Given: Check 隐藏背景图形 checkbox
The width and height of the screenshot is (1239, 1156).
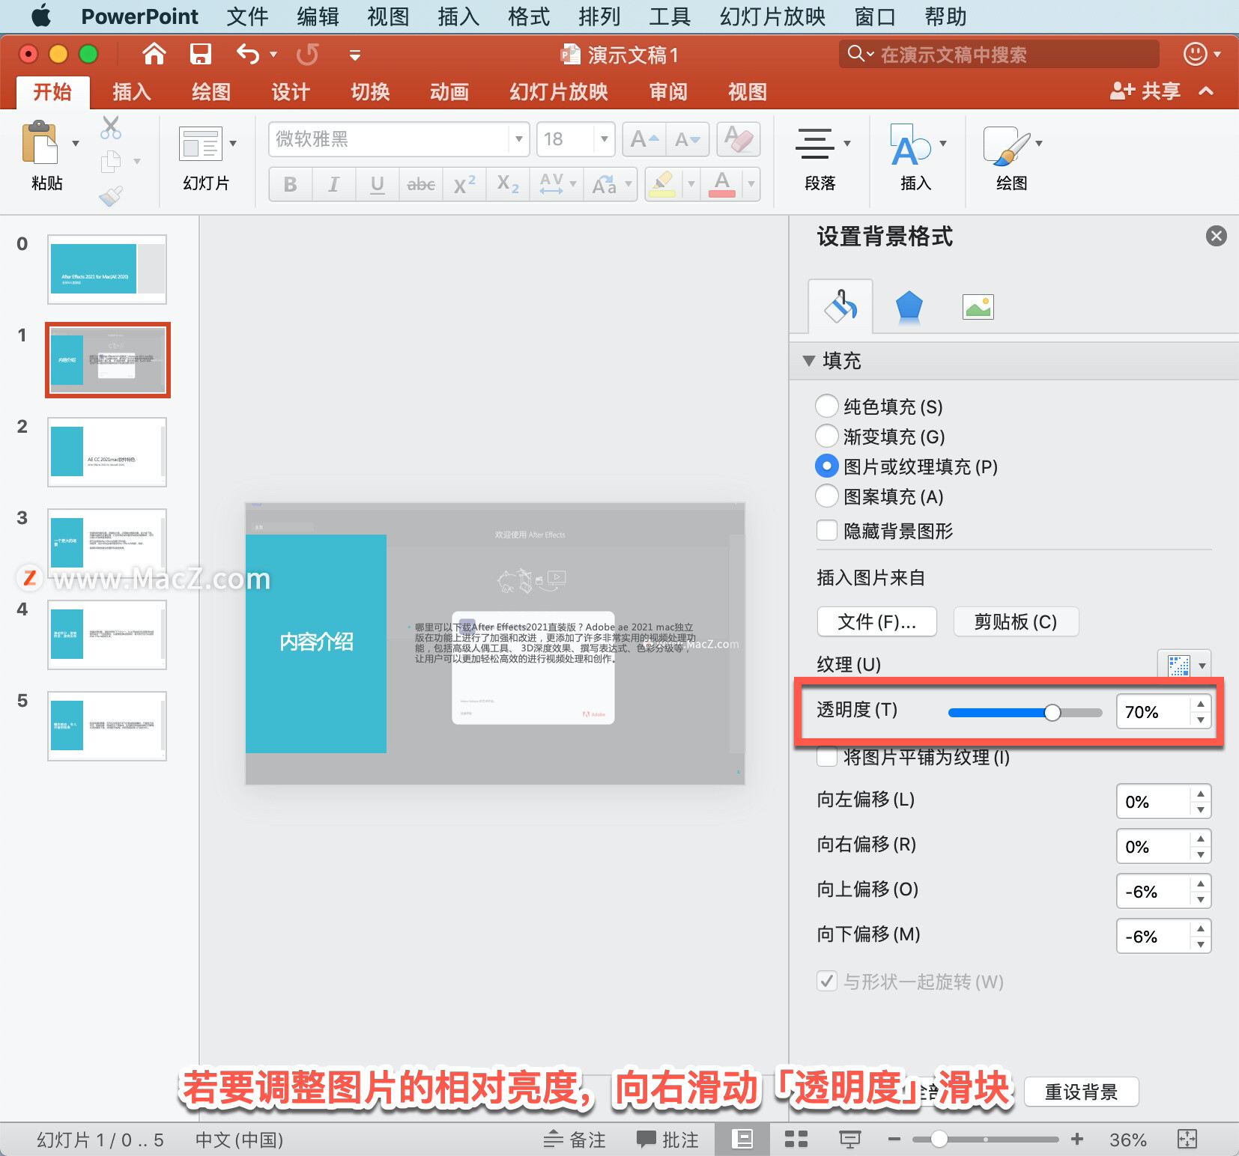Looking at the screenshot, I should click(827, 530).
